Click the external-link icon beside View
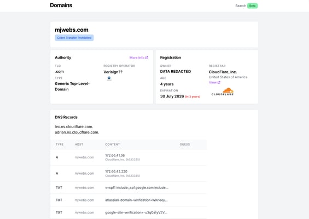 point(219,82)
